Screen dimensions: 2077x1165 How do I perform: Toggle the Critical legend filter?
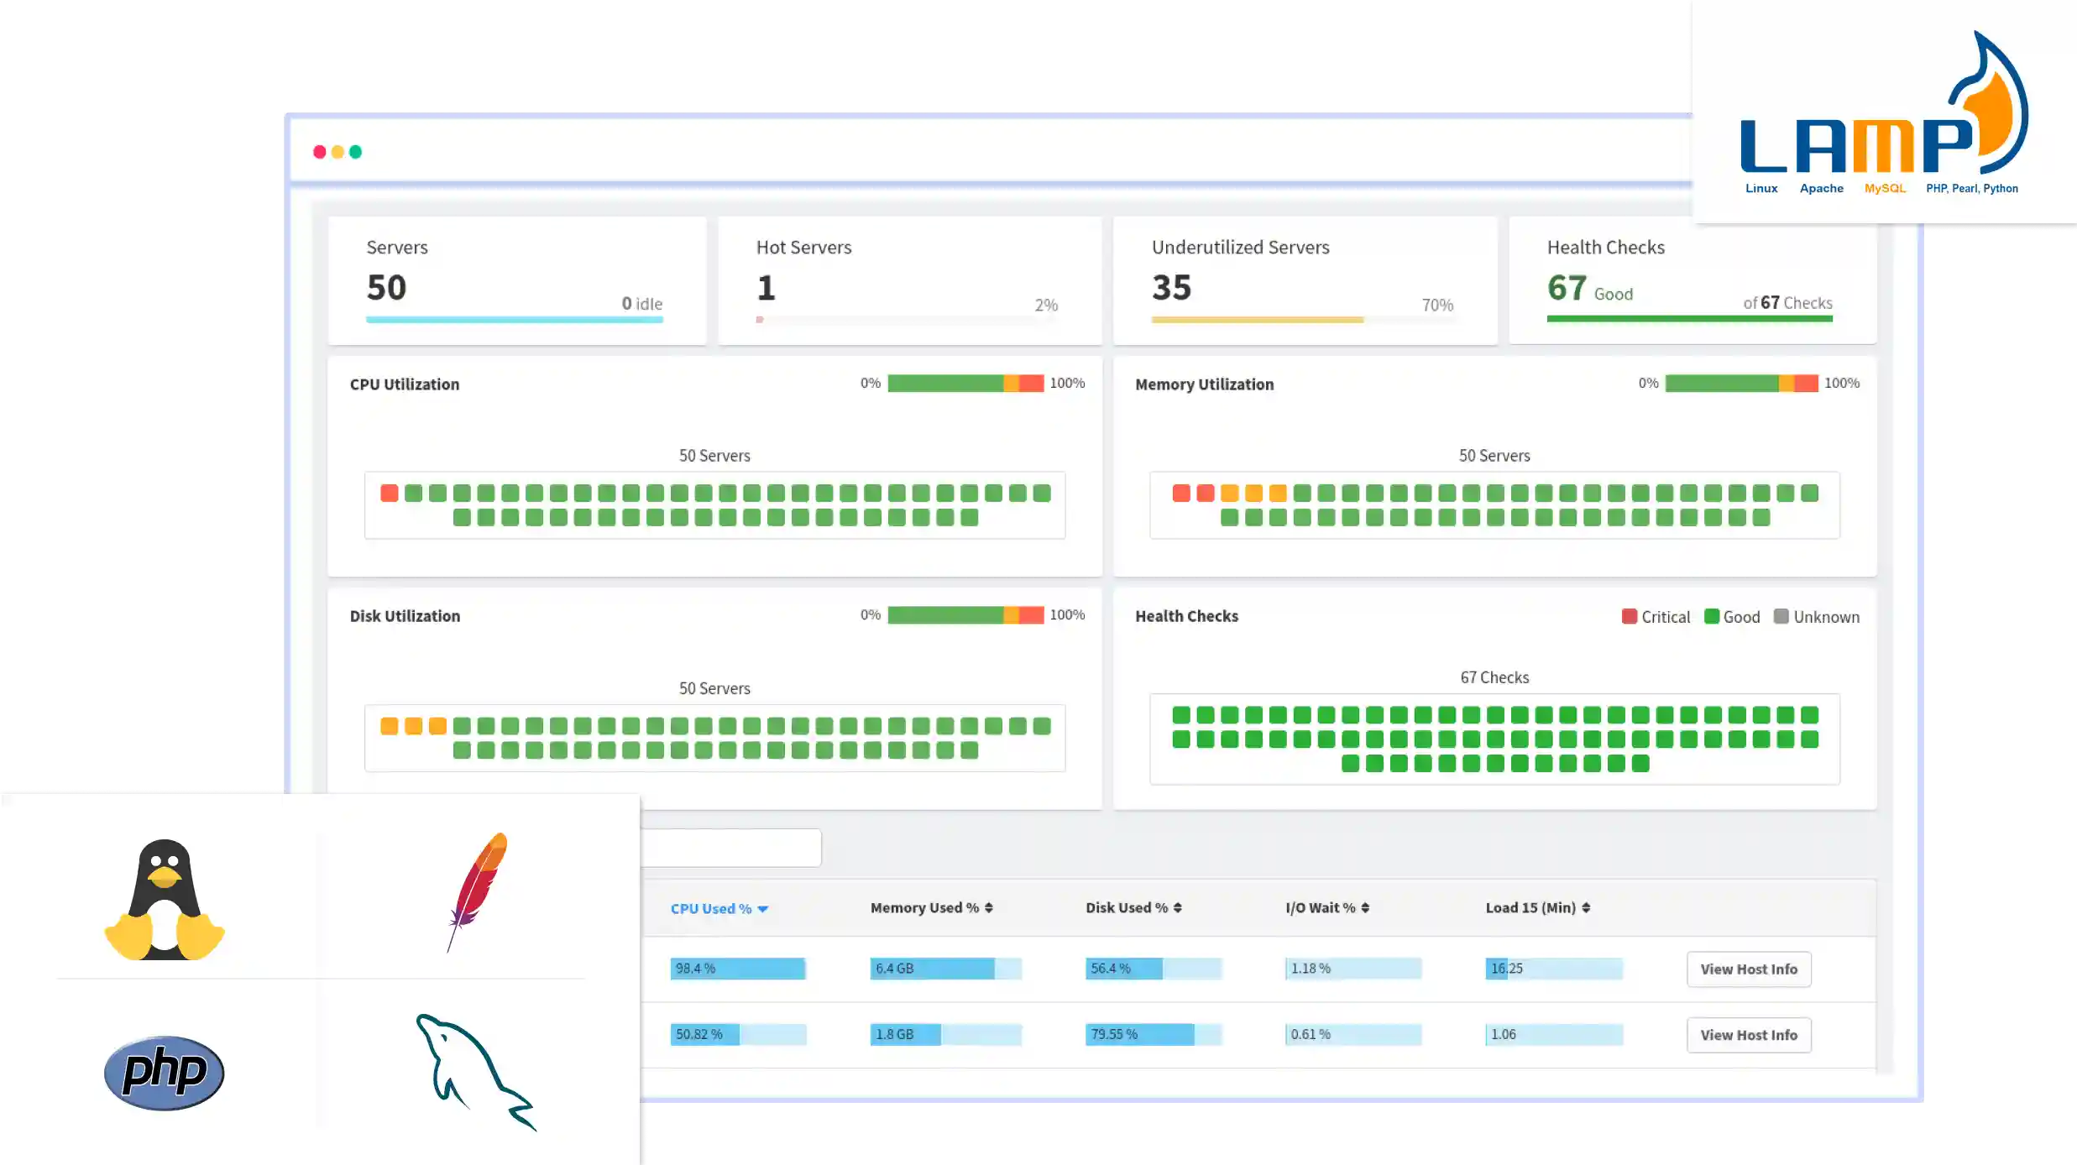point(1656,617)
